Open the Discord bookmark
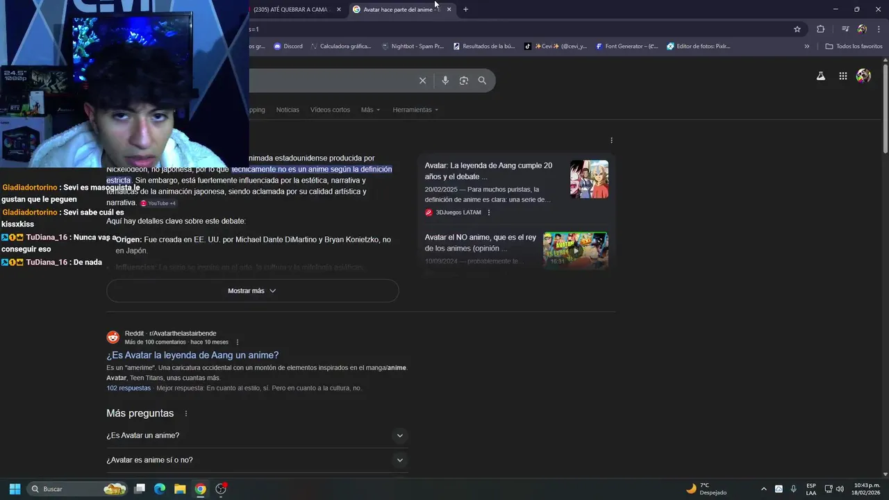Screen dimensions: 889x500 288,47
